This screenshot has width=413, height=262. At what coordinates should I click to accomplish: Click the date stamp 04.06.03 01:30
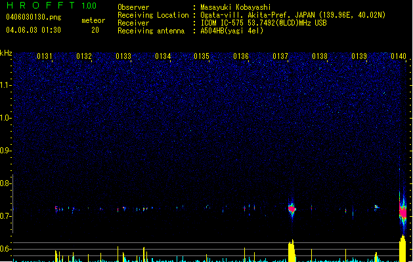coord(33,30)
